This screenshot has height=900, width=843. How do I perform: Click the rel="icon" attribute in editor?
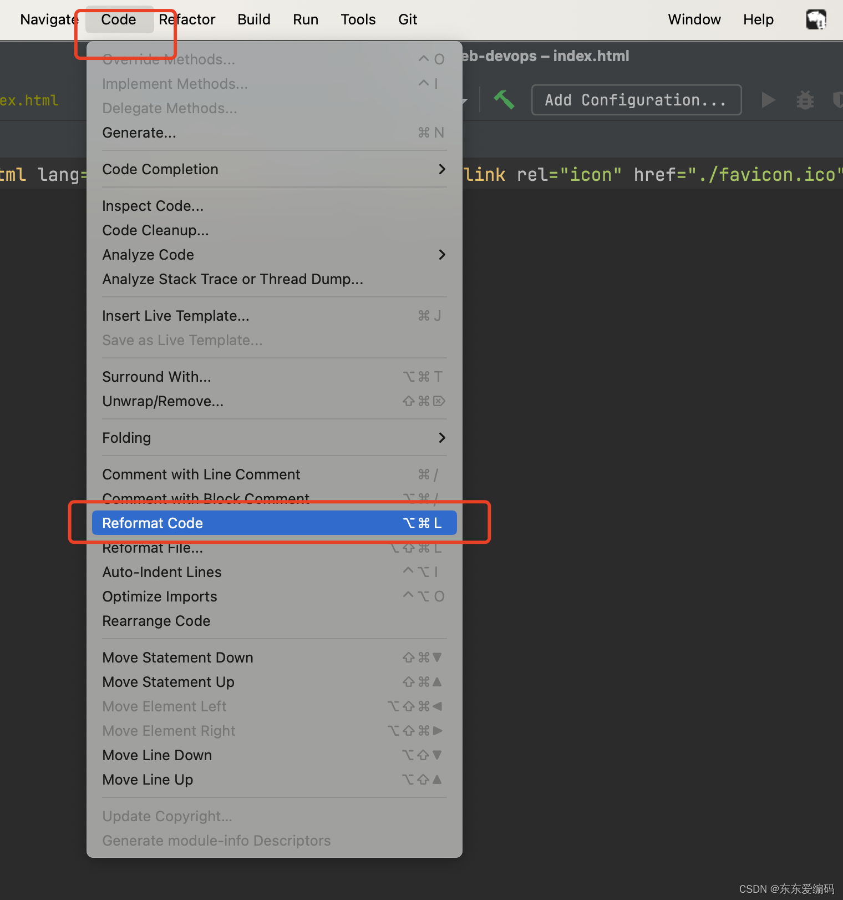click(568, 175)
